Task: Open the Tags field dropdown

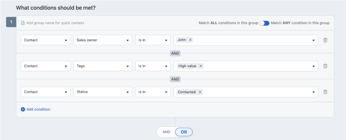Action: pos(103,66)
